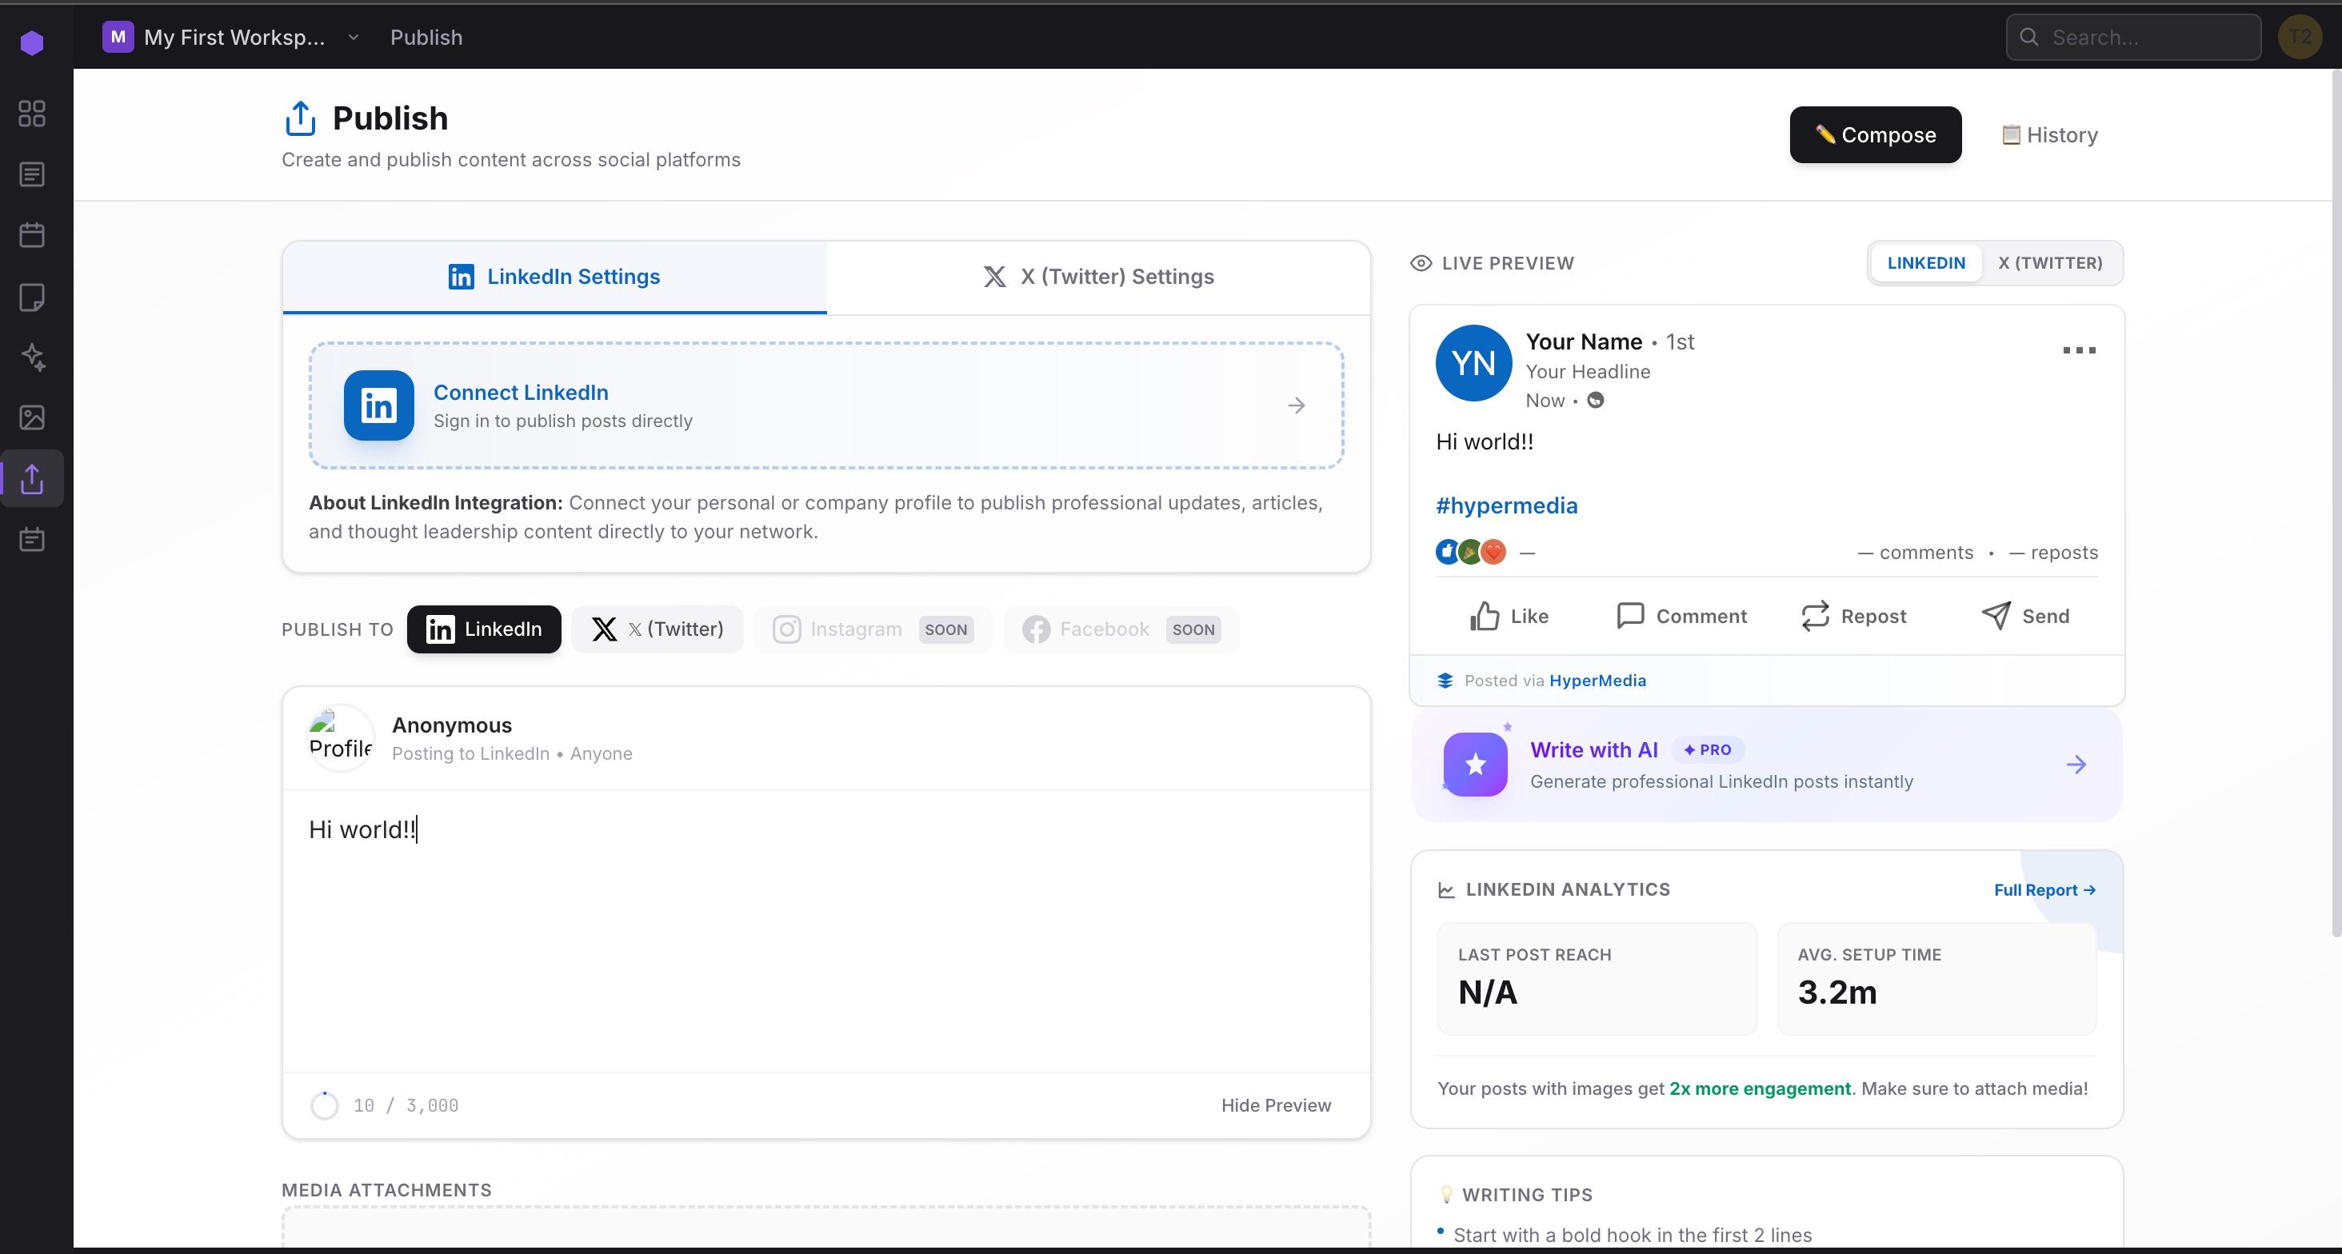Click the Publish upload icon in sidebar
This screenshot has height=1254, width=2342.
click(33, 478)
